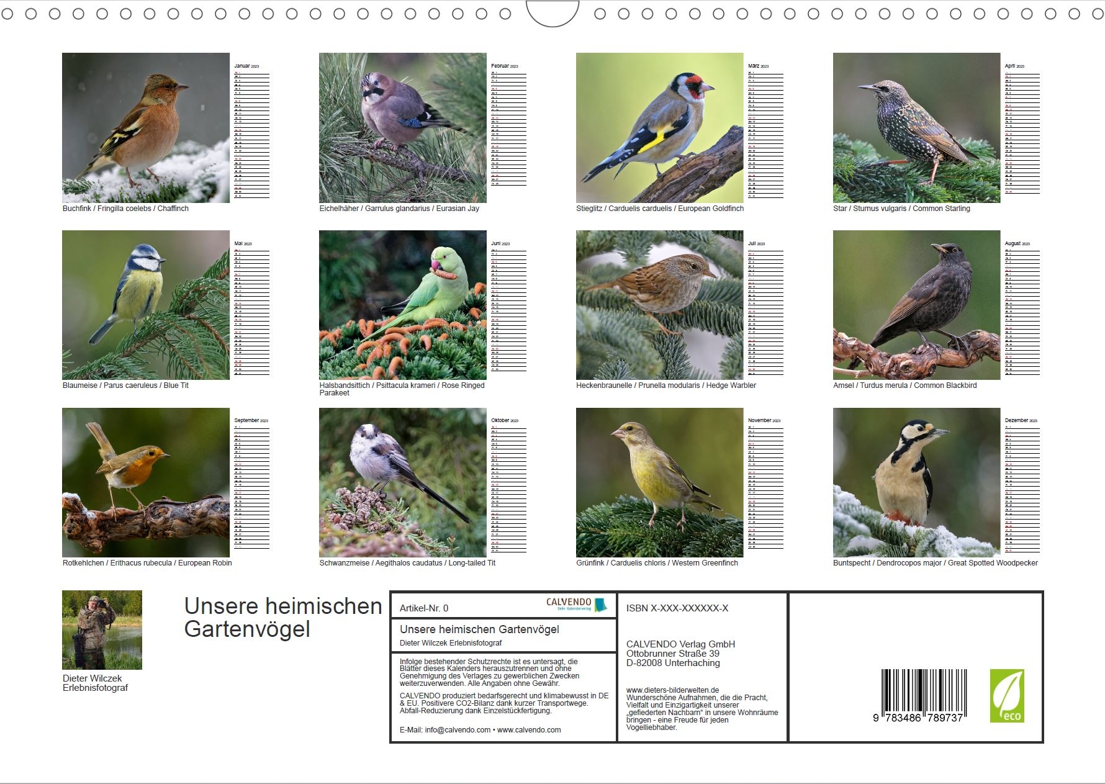Click the Buntspecht woodpecker photo
The image size is (1105, 784).
(916, 482)
